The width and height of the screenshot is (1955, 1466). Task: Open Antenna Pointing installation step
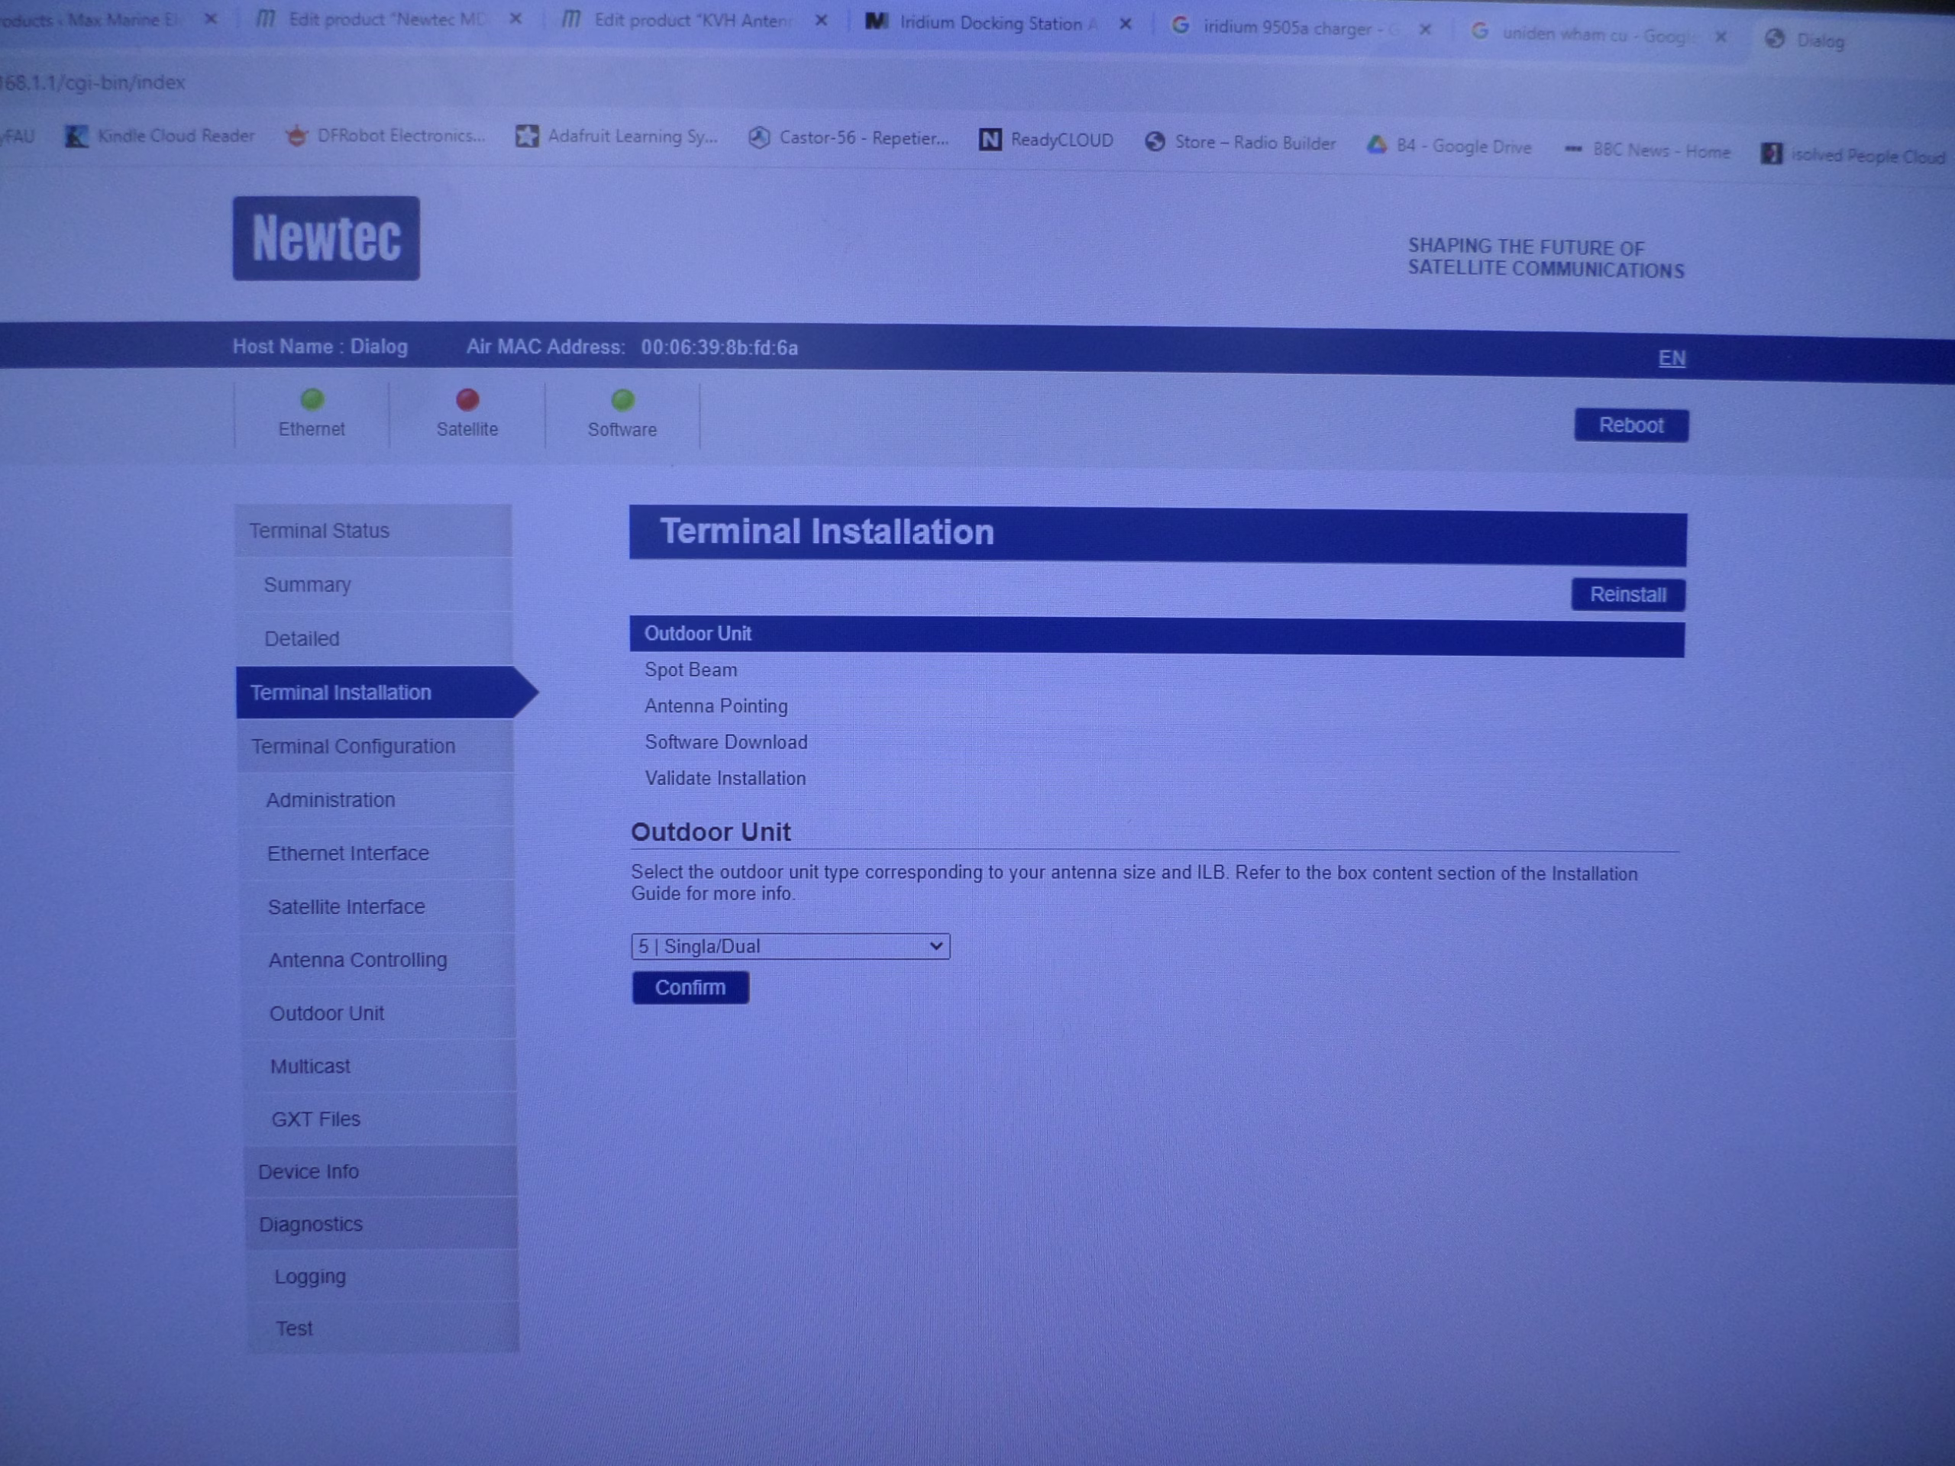716,706
